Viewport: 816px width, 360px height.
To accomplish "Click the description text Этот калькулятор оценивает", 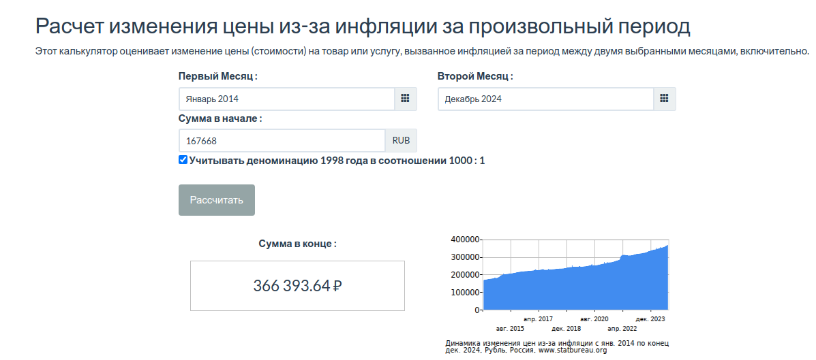I will [423, 51].
